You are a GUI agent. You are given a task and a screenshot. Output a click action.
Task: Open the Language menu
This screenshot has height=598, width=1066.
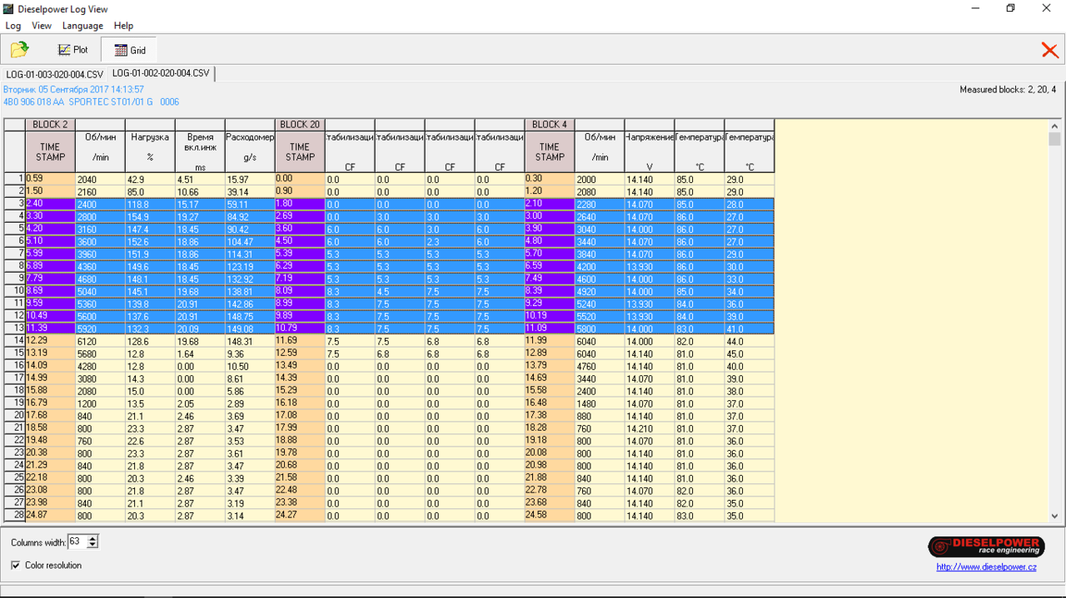point(82,26)
